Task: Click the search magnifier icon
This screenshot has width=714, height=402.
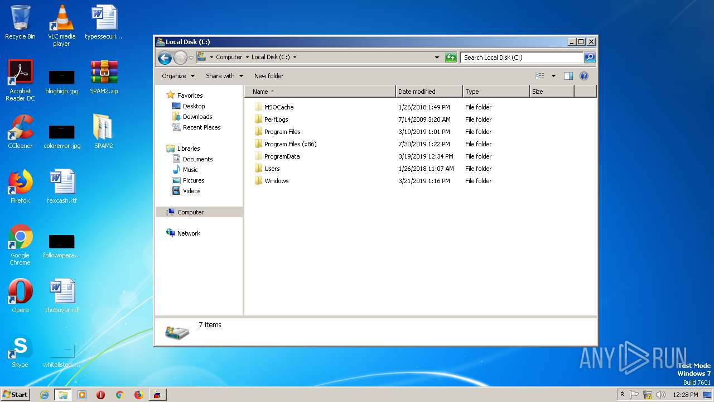Action: (x=590, y=58)
